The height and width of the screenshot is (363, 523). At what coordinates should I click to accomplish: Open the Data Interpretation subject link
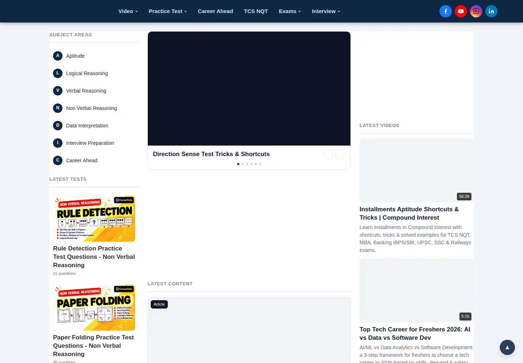pos(87,126)
